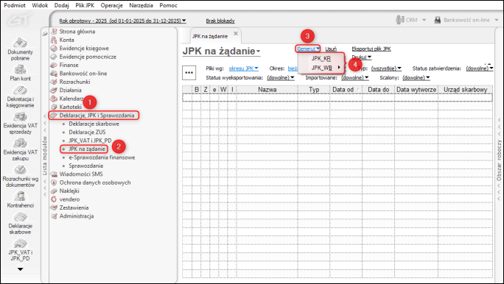Open Deklaracje skarbowe shortcut icon

tap(20, 217)
